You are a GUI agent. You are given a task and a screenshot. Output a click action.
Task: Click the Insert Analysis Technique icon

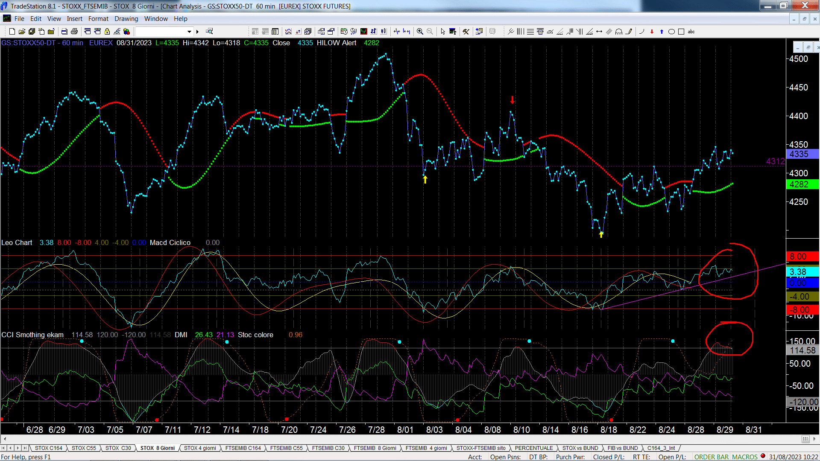click(x=288, y=32)
